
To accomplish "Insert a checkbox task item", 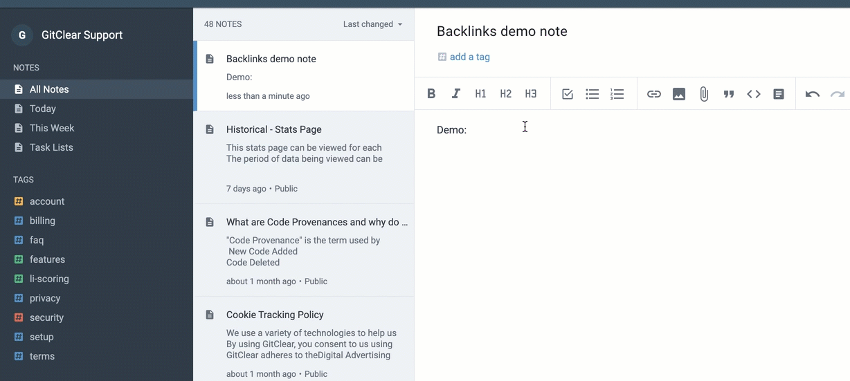I will pos(568,94).
